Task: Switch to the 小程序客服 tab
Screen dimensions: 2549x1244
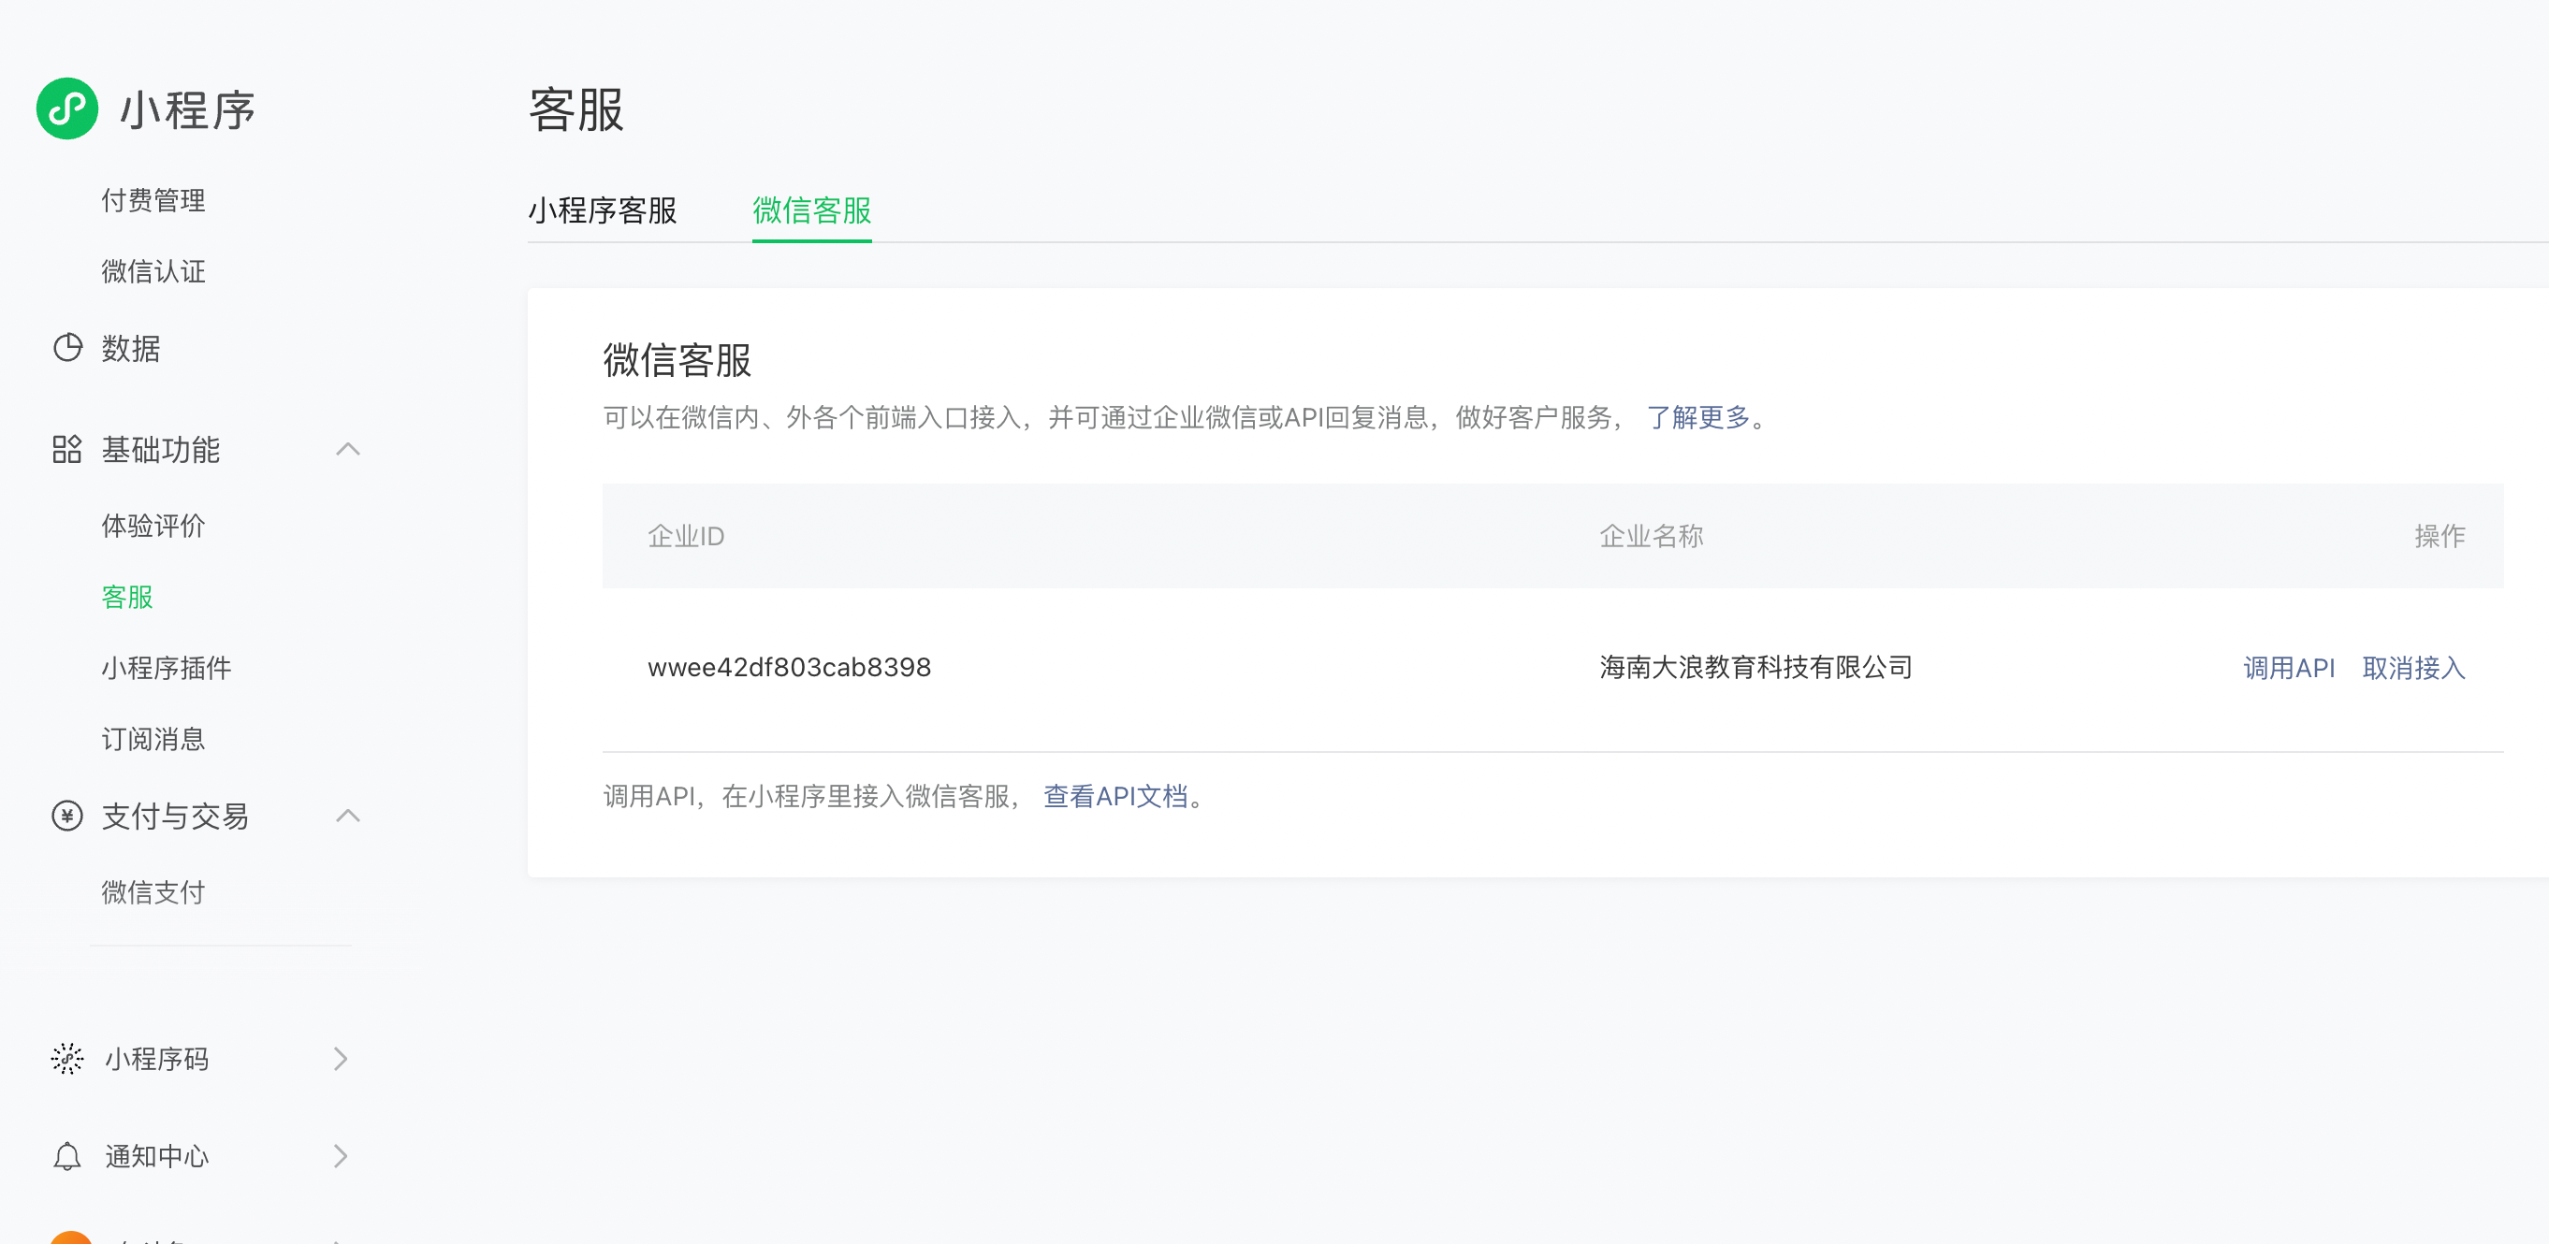Action: [602, 210]
